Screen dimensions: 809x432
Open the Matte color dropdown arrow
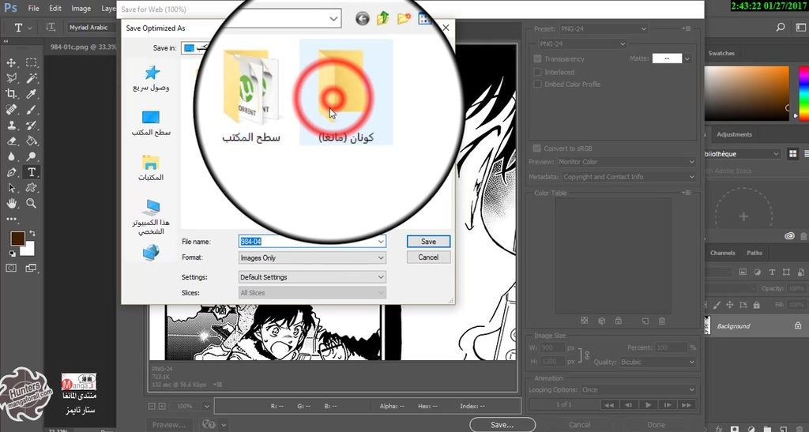point(687,58)
